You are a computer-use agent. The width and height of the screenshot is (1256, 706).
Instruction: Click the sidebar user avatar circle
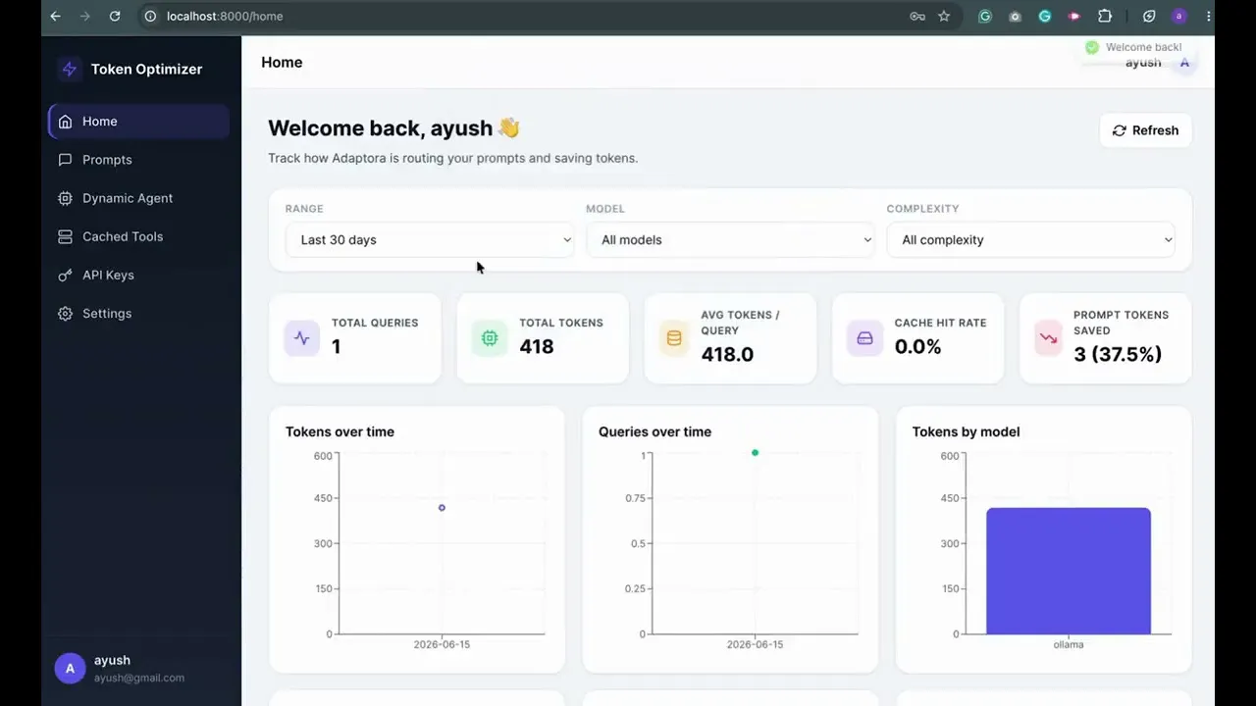(70, 669)
